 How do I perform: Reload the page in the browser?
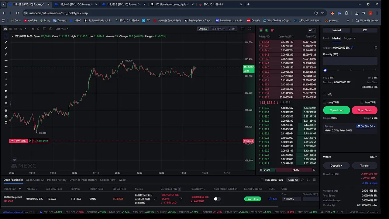coord(17,13)
